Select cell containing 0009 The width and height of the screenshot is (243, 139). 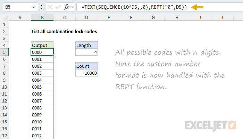click(x=42, y=115)
